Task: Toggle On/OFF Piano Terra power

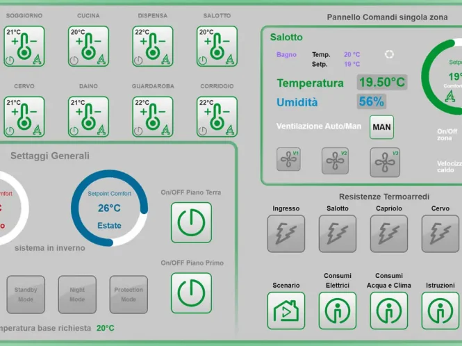Action: coord(191,222)
